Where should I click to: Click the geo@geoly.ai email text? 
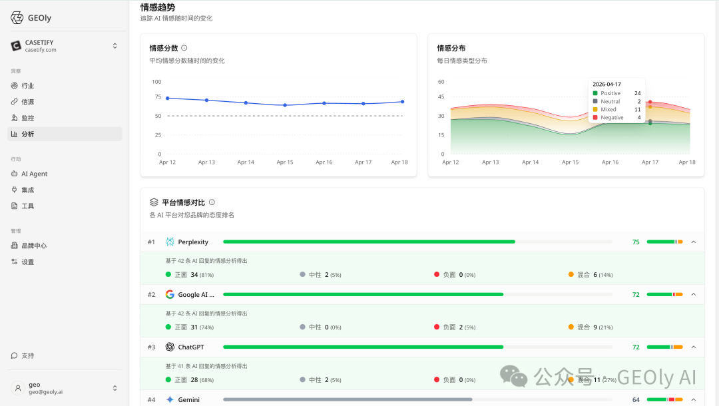coord(46,392)
